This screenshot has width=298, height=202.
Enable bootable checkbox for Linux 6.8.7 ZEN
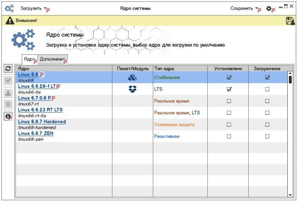coord(267,137)
